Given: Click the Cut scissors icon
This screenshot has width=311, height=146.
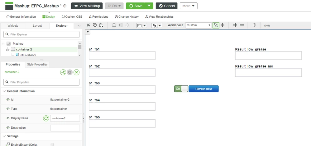Looking at the screenshot, I should click(89, 25).
